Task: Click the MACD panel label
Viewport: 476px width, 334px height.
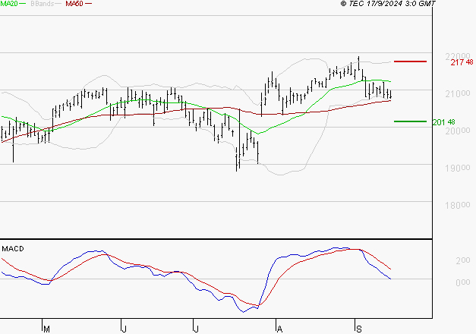Action: point(13,249)
